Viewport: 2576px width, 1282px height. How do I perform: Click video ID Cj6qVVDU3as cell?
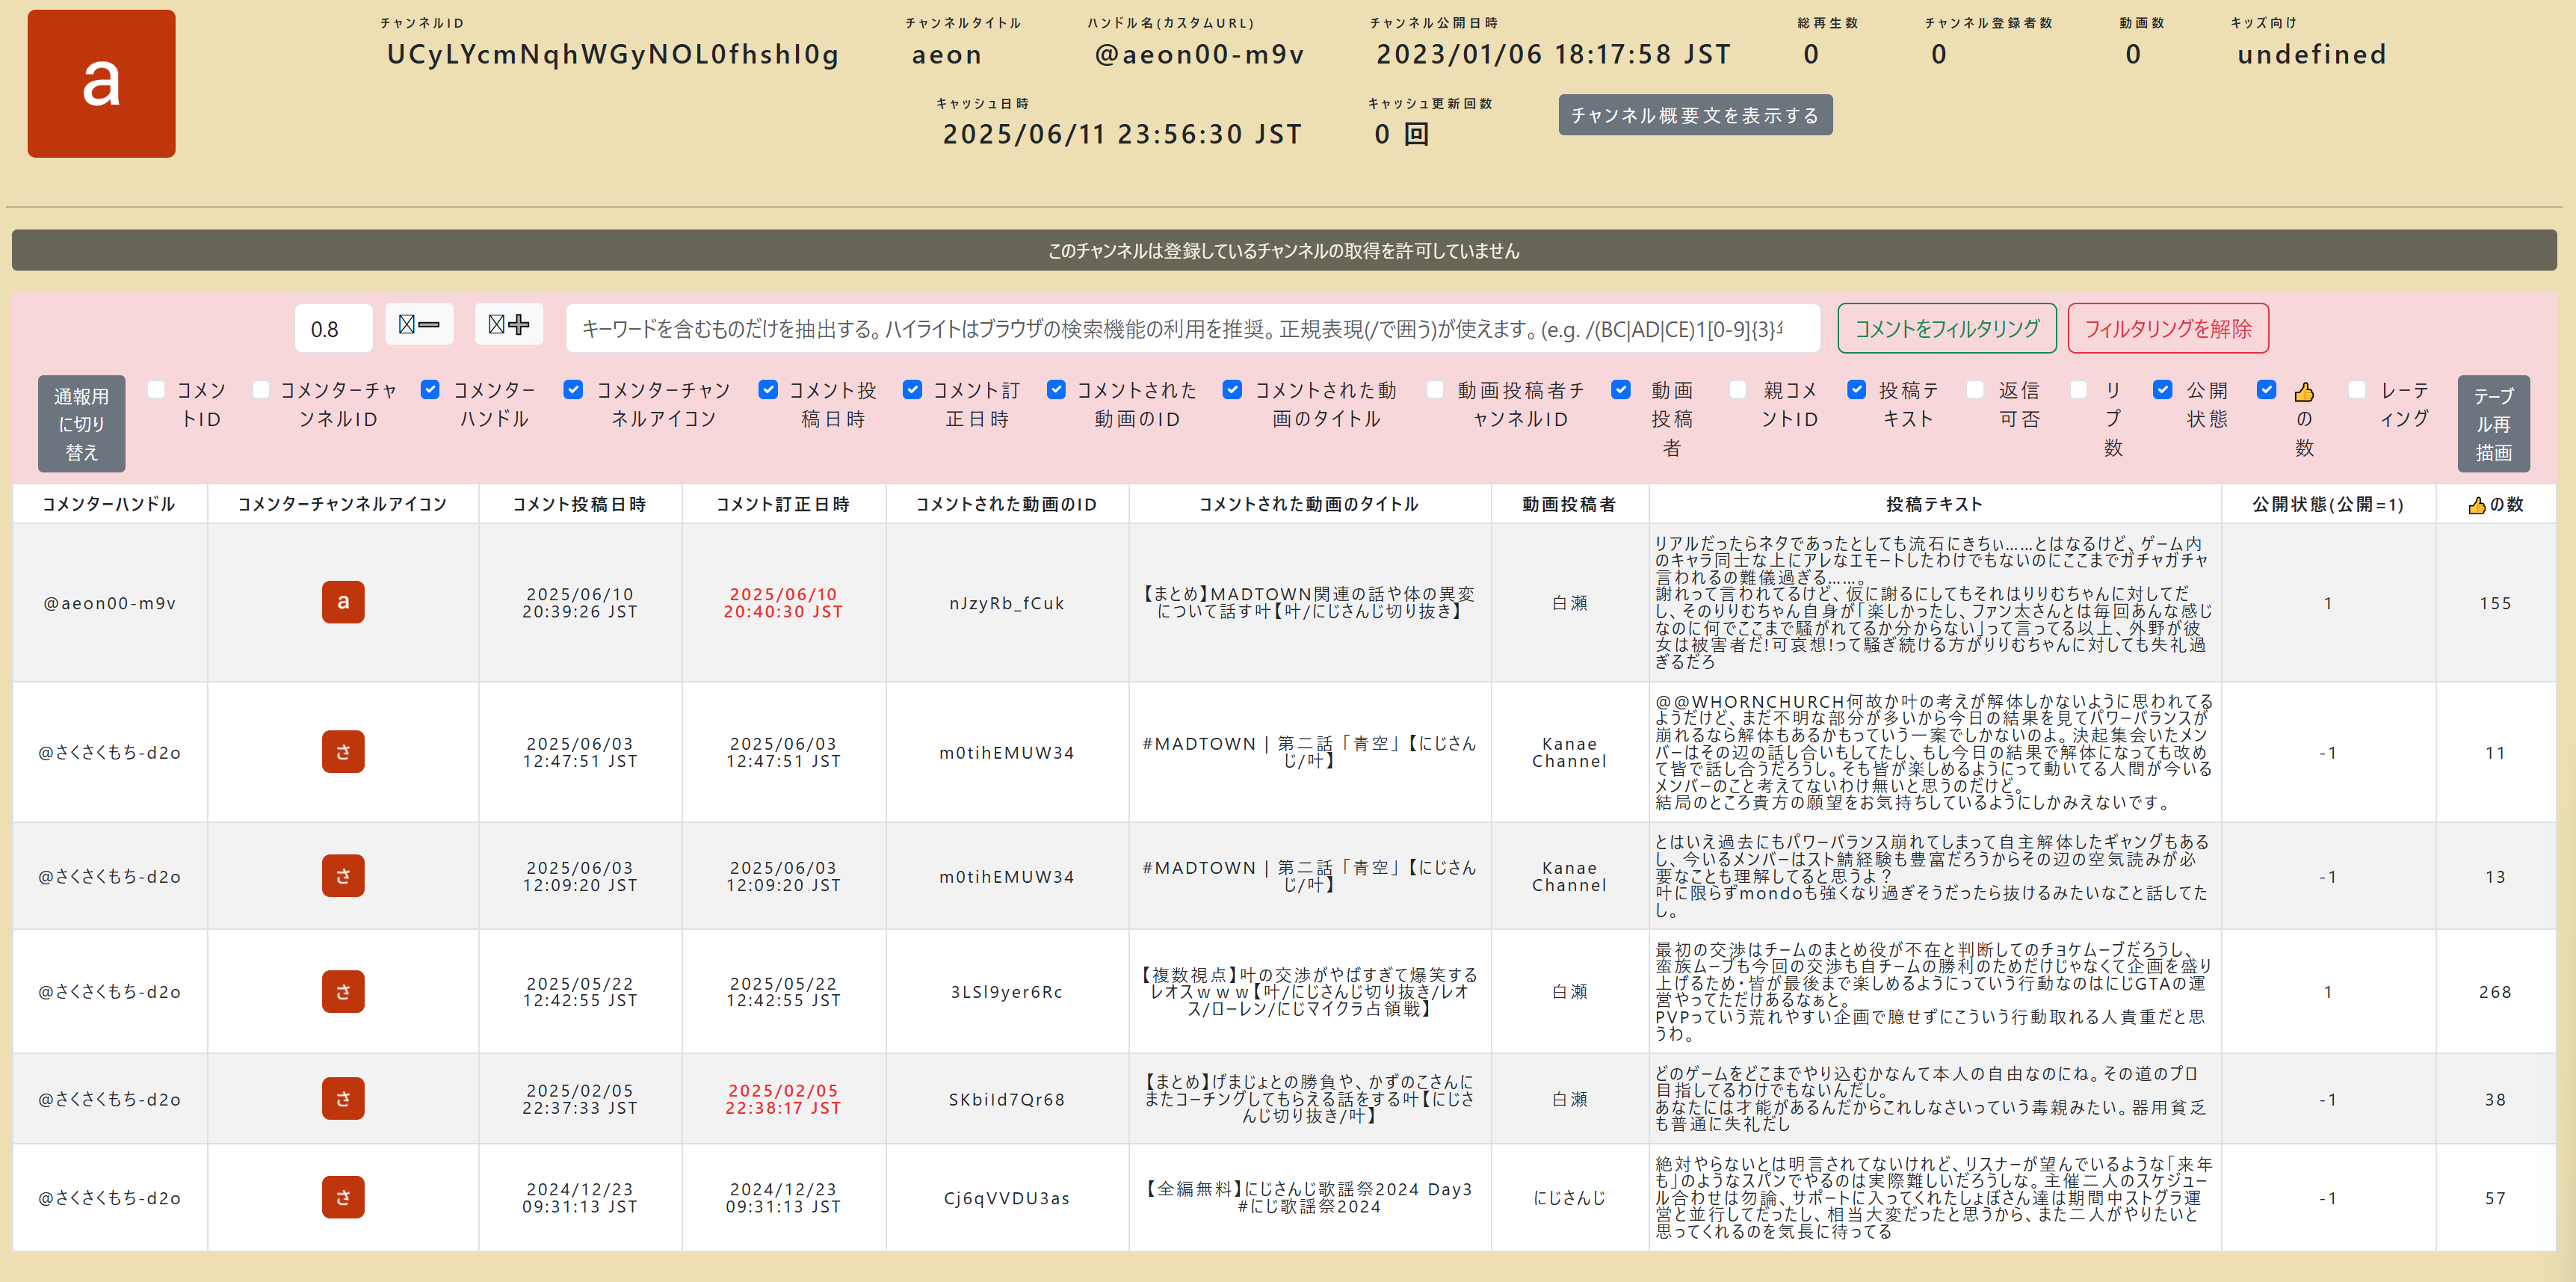1006,1198
